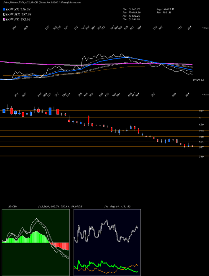Select the DOW PT: 792.61 value

tap(18, 19)
